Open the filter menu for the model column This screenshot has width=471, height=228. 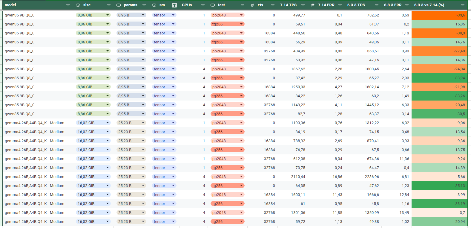coord(68,5)
